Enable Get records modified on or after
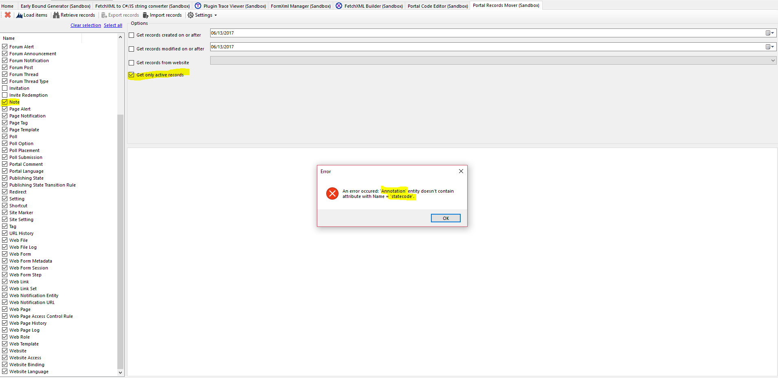Viewport: 778px width, 378px height. [132, 49]
